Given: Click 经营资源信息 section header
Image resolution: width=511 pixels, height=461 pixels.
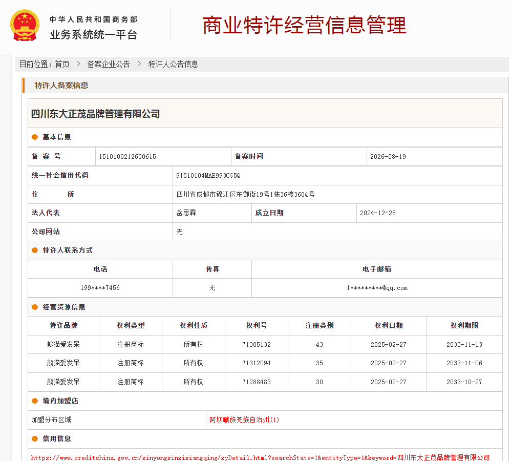Looking at the screenshot, I should (x=64, y=307).
